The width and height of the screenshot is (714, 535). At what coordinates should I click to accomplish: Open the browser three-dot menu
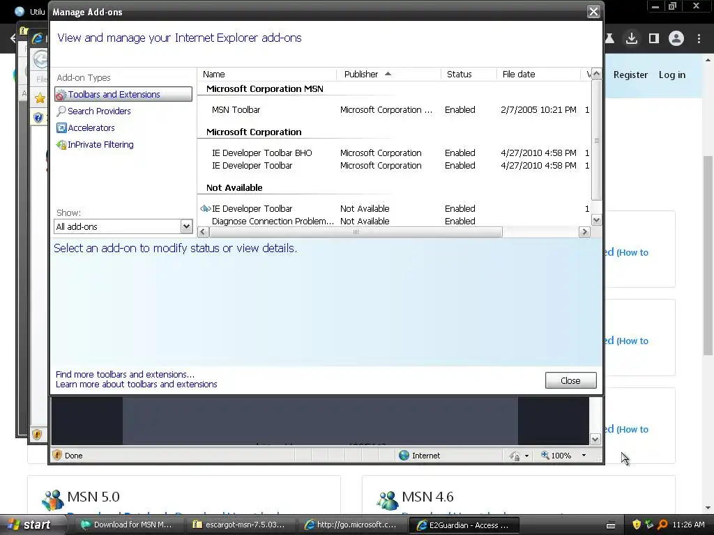tap(699, 38)
